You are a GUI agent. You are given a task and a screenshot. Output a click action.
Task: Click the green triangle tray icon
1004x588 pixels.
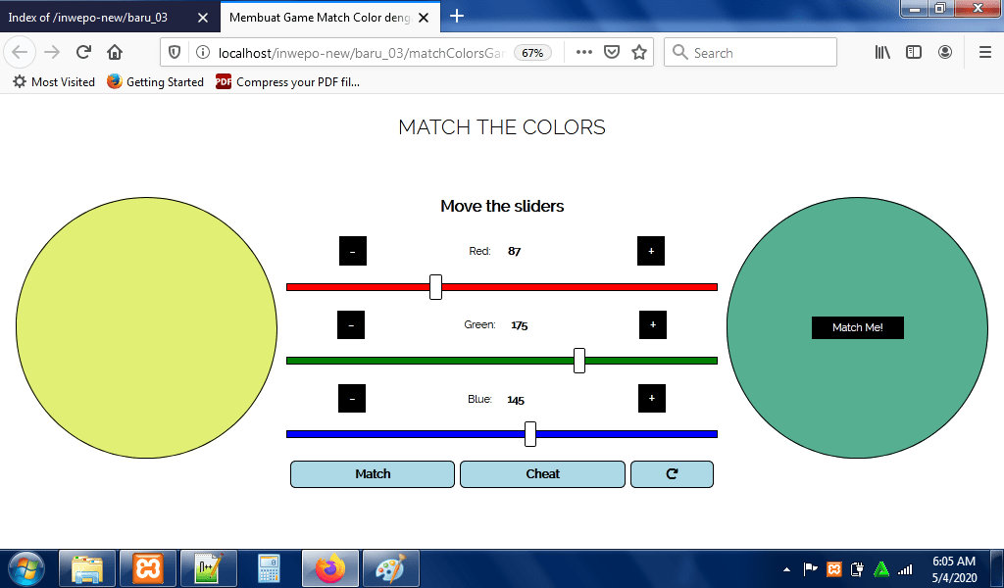(x=881, y=568)
